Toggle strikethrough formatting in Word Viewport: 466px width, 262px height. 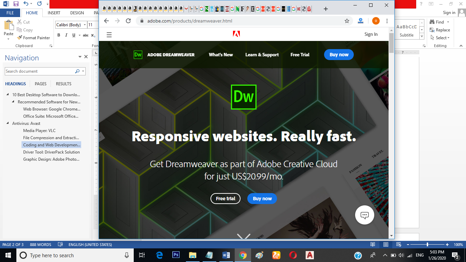[x=86, y=35]
